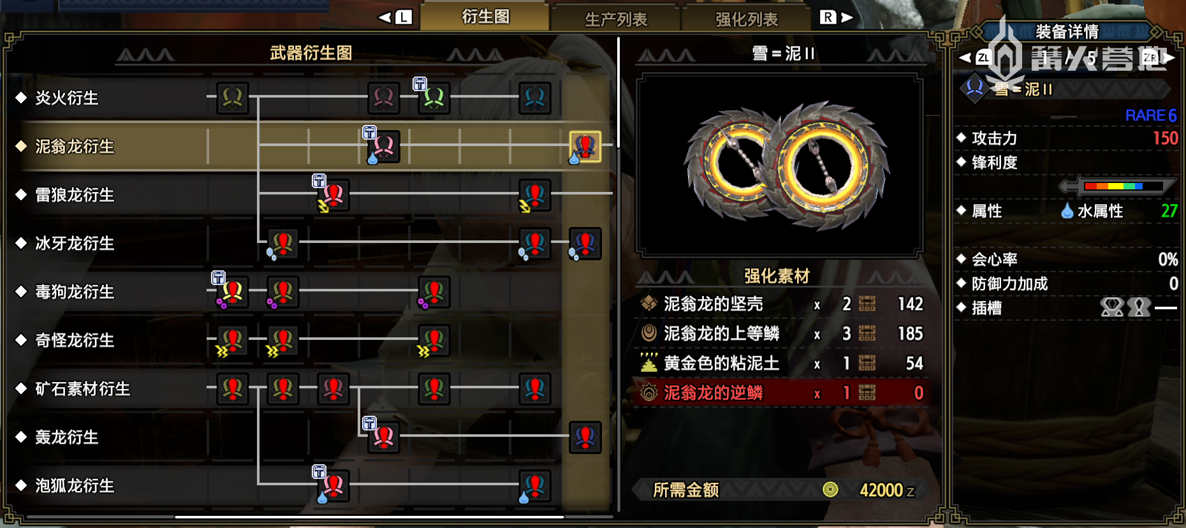Screen dimensions: 1186x528
Task: Select first weapon icon in 炎火衍生 row
Action: [232, 98]
